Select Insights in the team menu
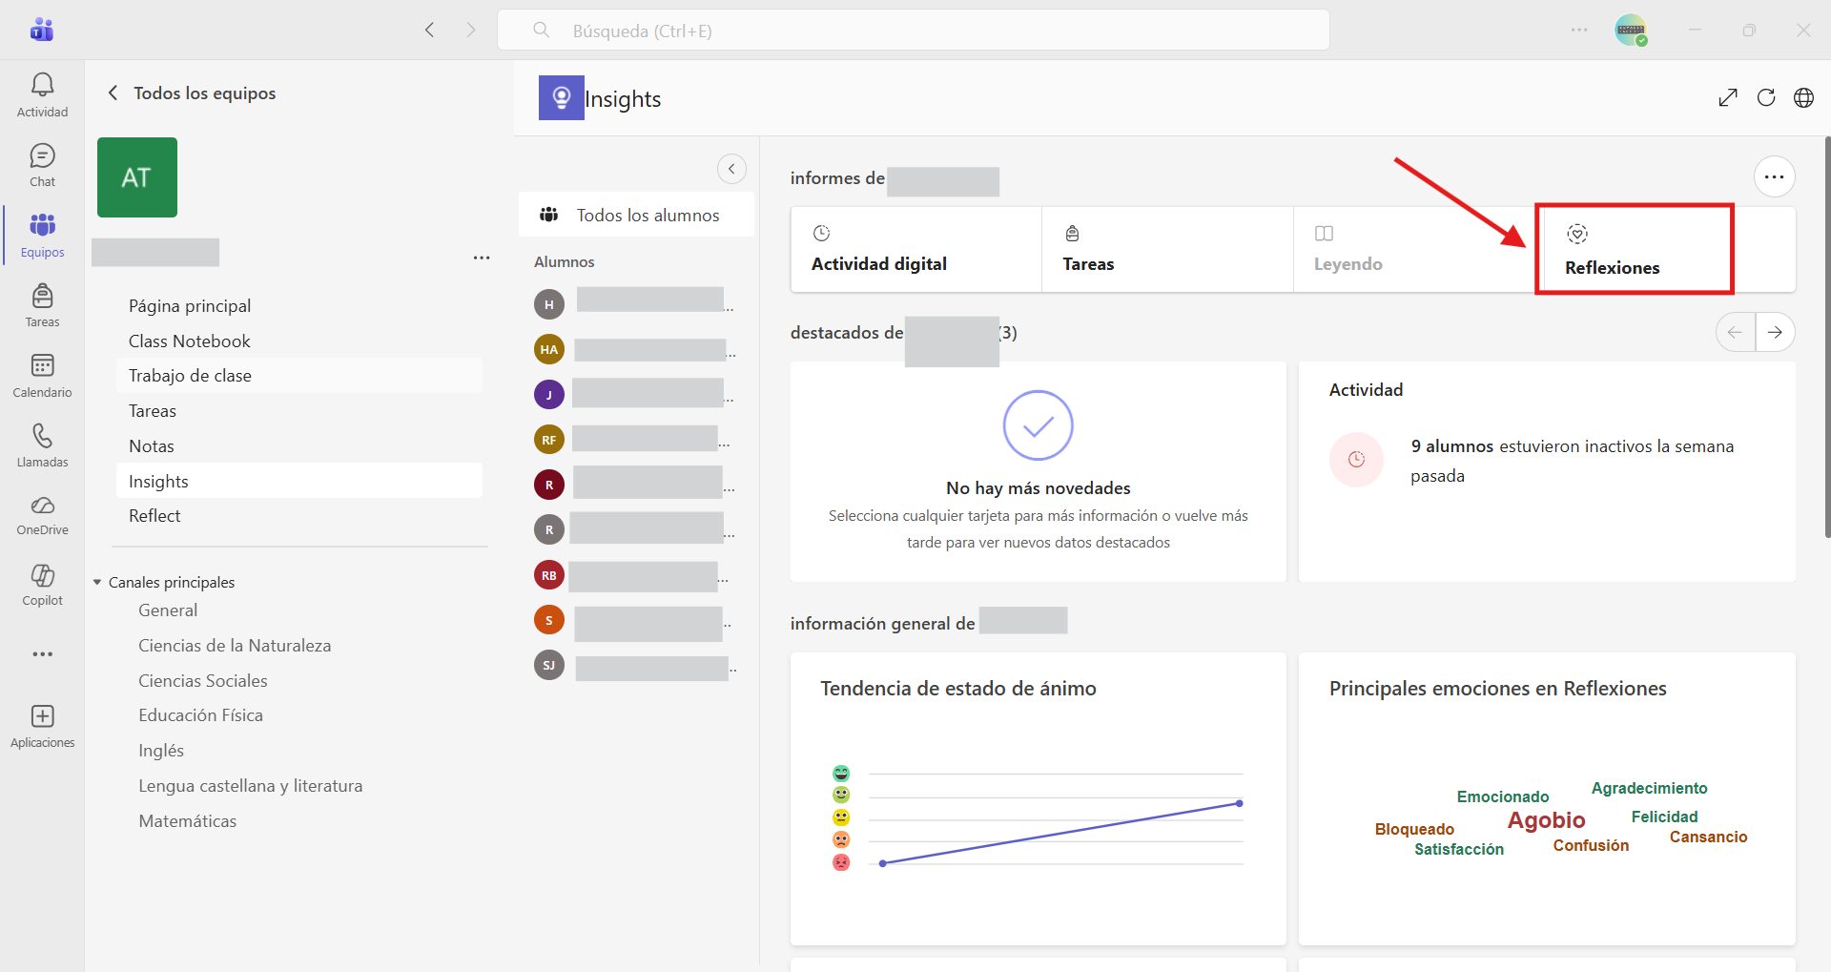Viewport: 1831px width, 972px height. pos(298,481)
